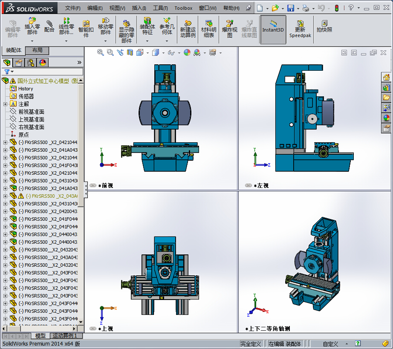Click the Display Style cube icon
Screen dimensions: 393x349
point(156,52)
